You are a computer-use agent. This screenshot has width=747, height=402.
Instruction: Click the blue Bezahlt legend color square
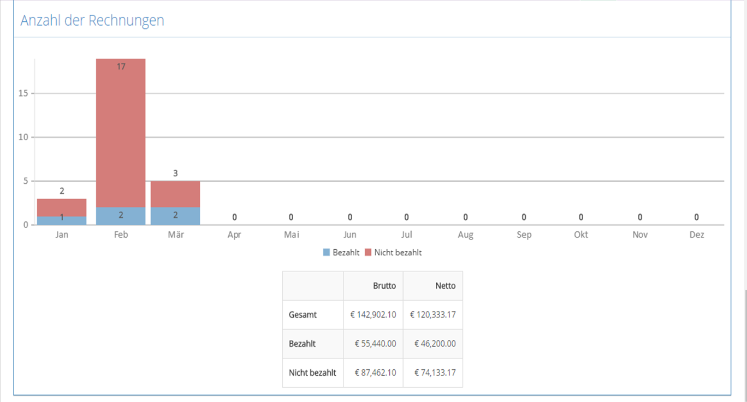pyautogui.click(x=327, y=253)
